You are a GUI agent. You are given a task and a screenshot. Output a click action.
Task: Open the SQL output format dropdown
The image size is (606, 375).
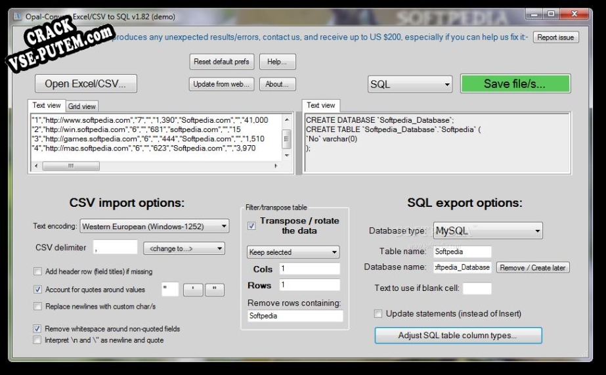(x=410, y=84)
